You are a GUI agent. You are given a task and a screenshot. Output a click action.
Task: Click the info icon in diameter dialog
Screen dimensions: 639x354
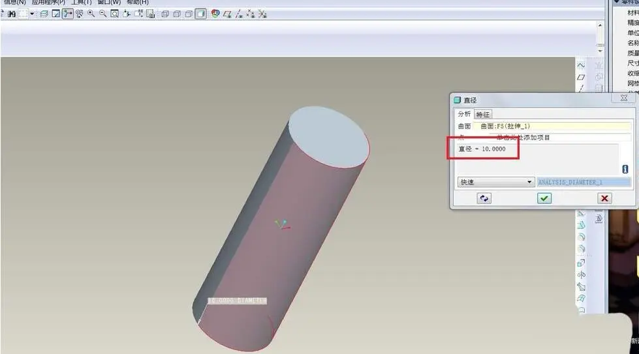click(x=625, y=169)
